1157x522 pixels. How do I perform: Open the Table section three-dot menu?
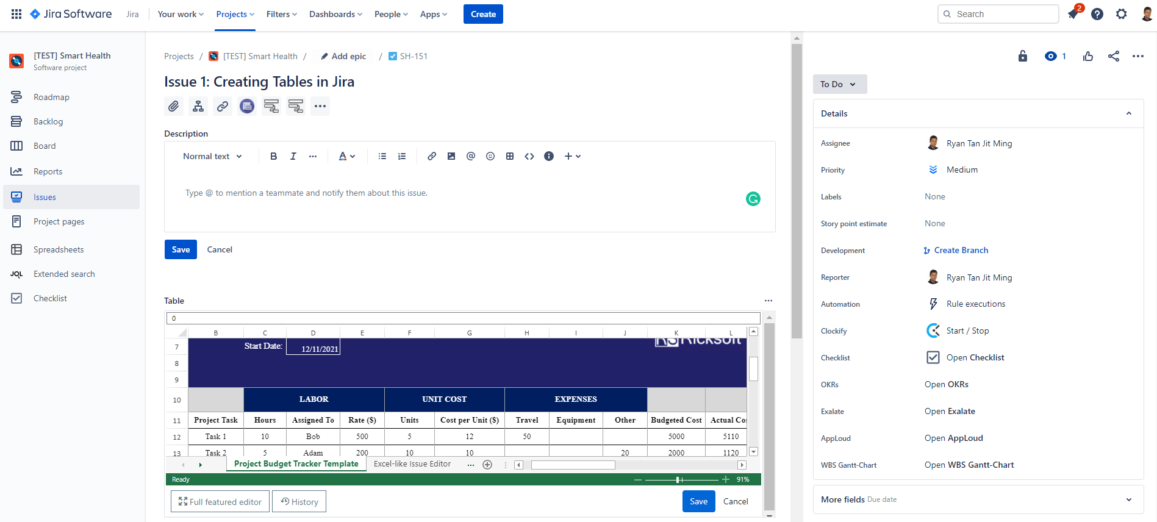[x=768, y=301]
